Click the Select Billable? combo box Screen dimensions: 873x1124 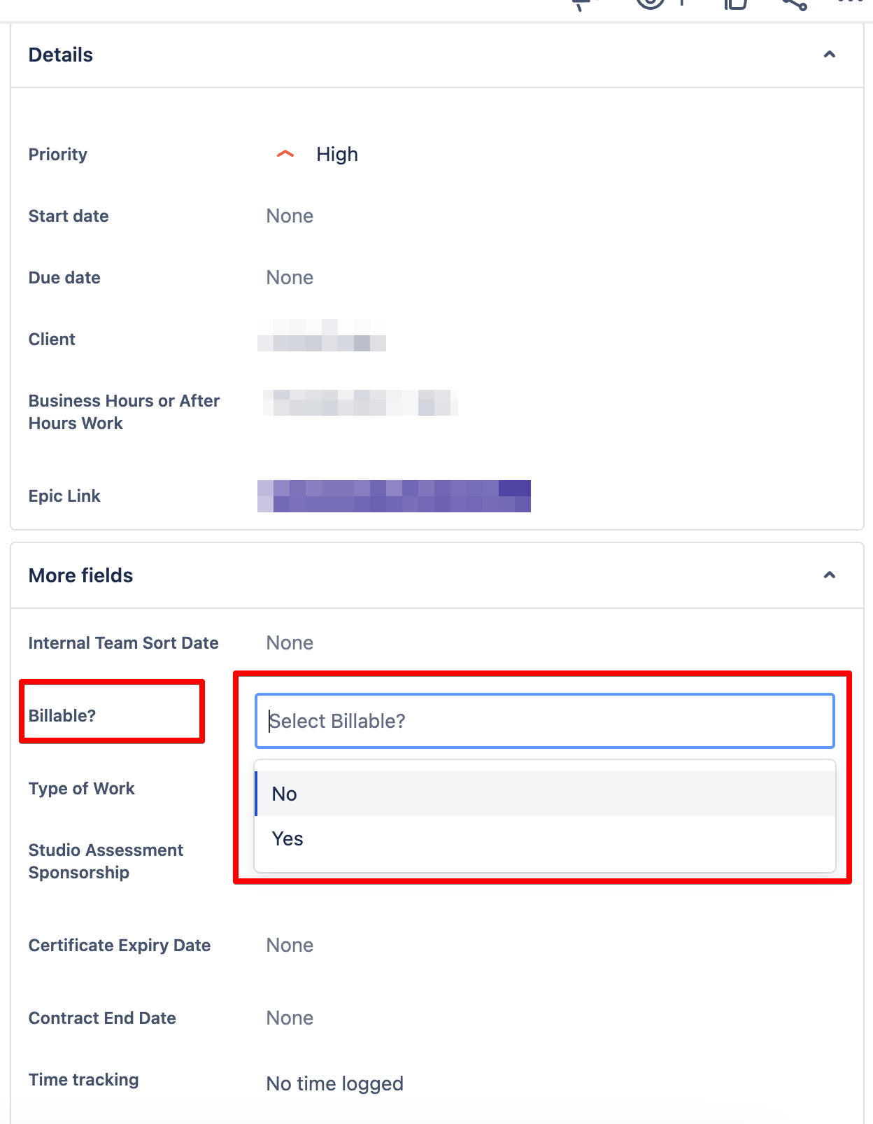point(545,721)
